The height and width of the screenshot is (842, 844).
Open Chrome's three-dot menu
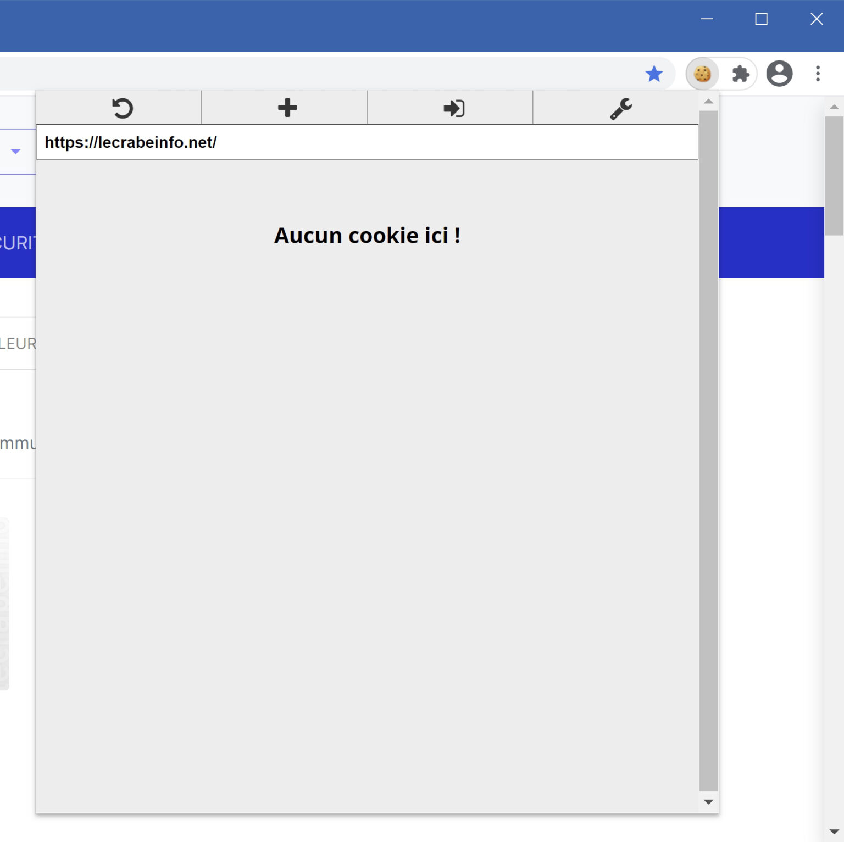(x=818, y=74)
